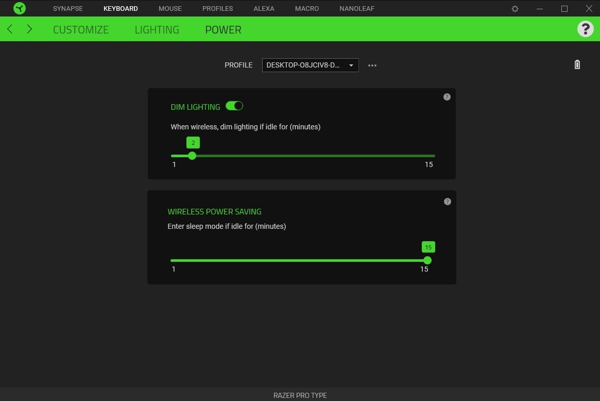The height and width of the screenshot is (401, 600).
Task: Click the Dim Lighting slider track midpoint
Action: pyautogui.click(x=303, y=156)
